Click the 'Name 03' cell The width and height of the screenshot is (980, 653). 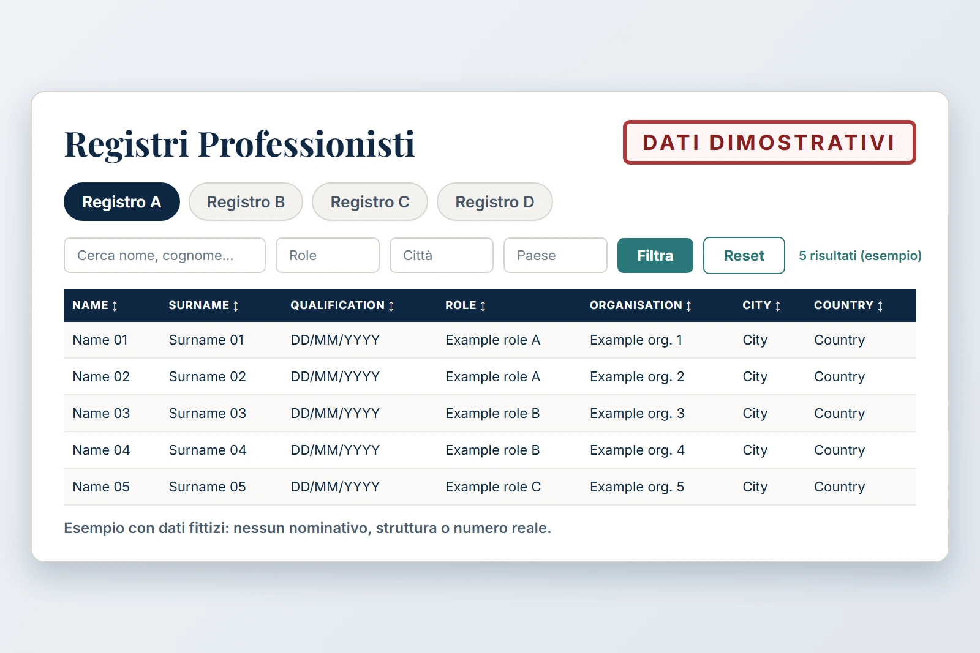(x=101, y=413)
